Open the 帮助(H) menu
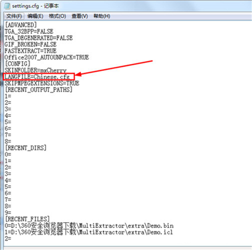The height and width of the screenshot is (250, 252). pyautogui.click(x=102, y=16)
